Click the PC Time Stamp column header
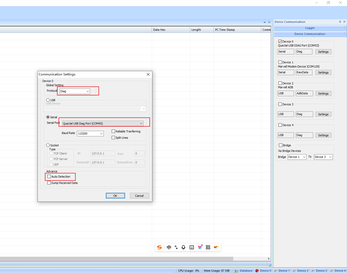The image size is (347, 273). (x=237, y=30)
